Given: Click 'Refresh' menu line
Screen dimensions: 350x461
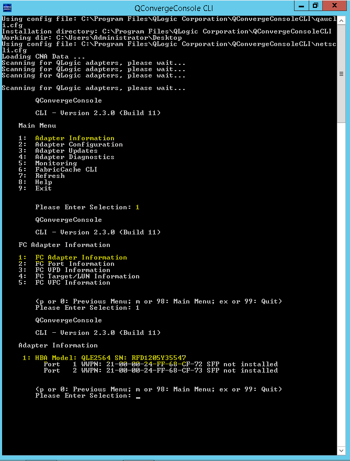Looking at the screenshot, I should pyautogui.click(x=41, y=176).
